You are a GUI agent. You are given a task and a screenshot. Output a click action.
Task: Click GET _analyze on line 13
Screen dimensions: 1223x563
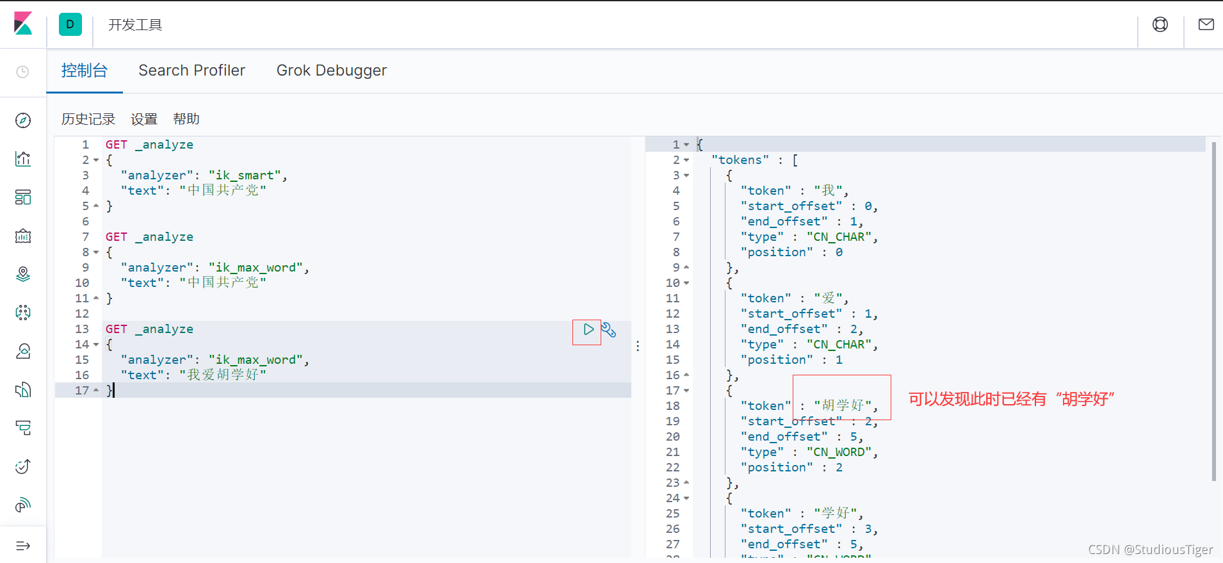tap(149, 329)
